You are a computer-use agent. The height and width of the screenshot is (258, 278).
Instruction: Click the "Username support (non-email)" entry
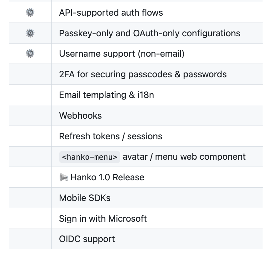(x=122, y=54)
